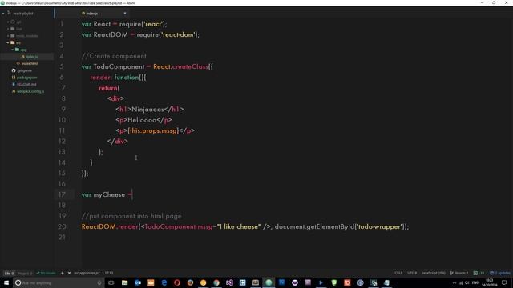Expand the node_modules folder arrow
The height and width of the screenshot is (288, 513).
point(8,35)
